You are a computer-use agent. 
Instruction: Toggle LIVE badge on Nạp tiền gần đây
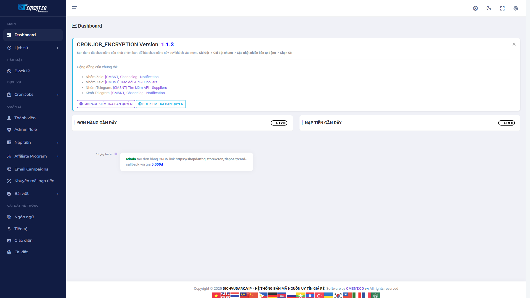tap(506, 123)
